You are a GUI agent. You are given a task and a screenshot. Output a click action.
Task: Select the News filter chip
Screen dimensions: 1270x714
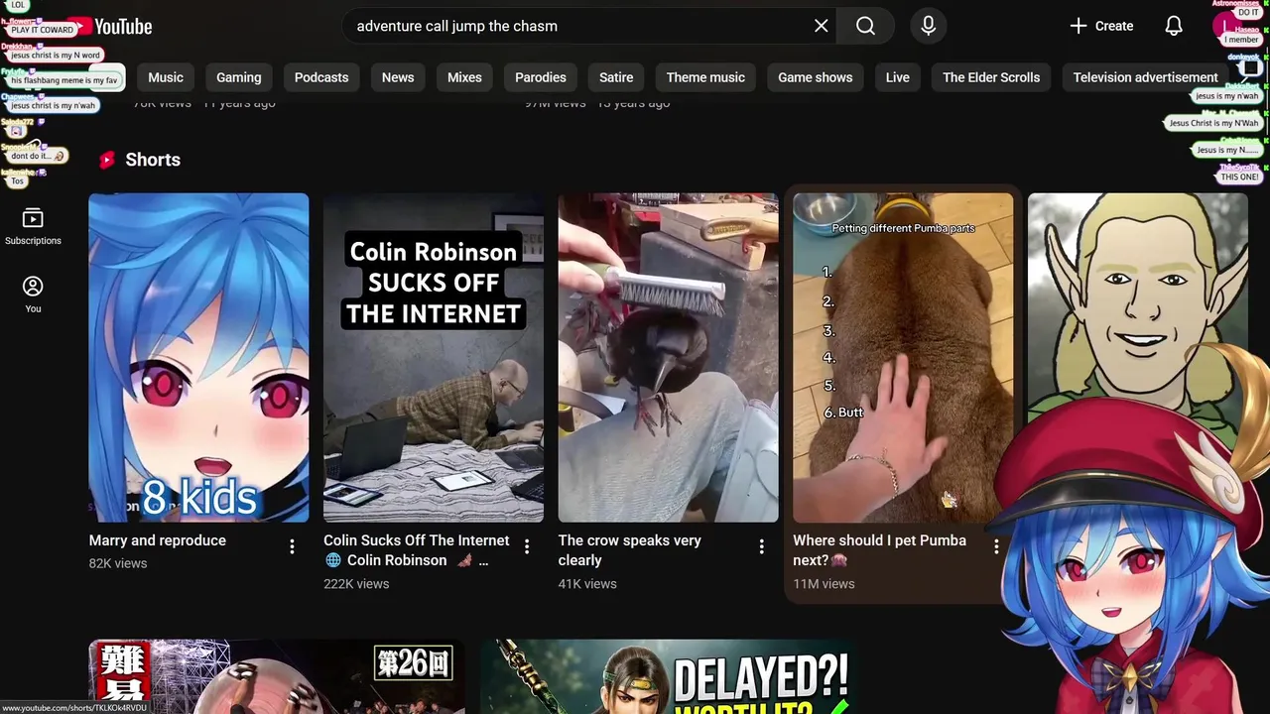coord(398,77)
